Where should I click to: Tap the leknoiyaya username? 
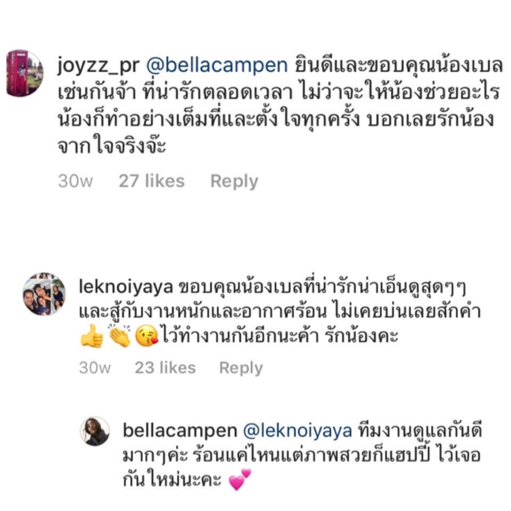point(126,287)
